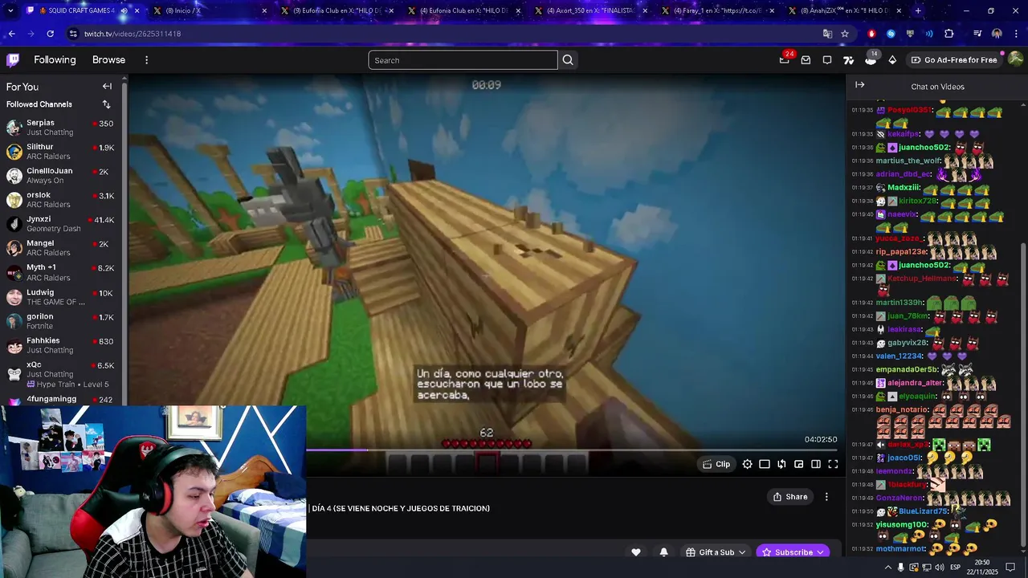Show hidden system tray icons

888,568
